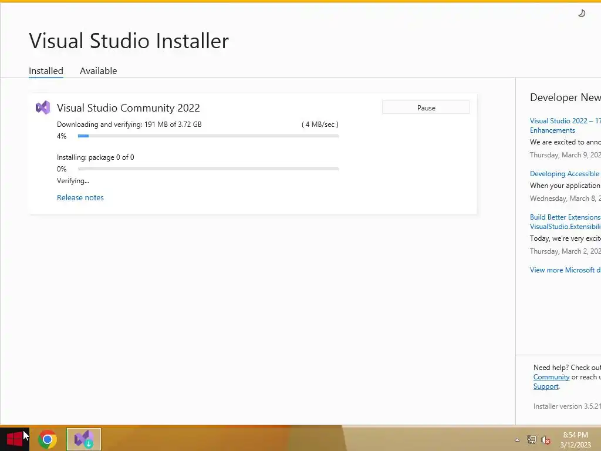Open the Community help link

[551, 377]
